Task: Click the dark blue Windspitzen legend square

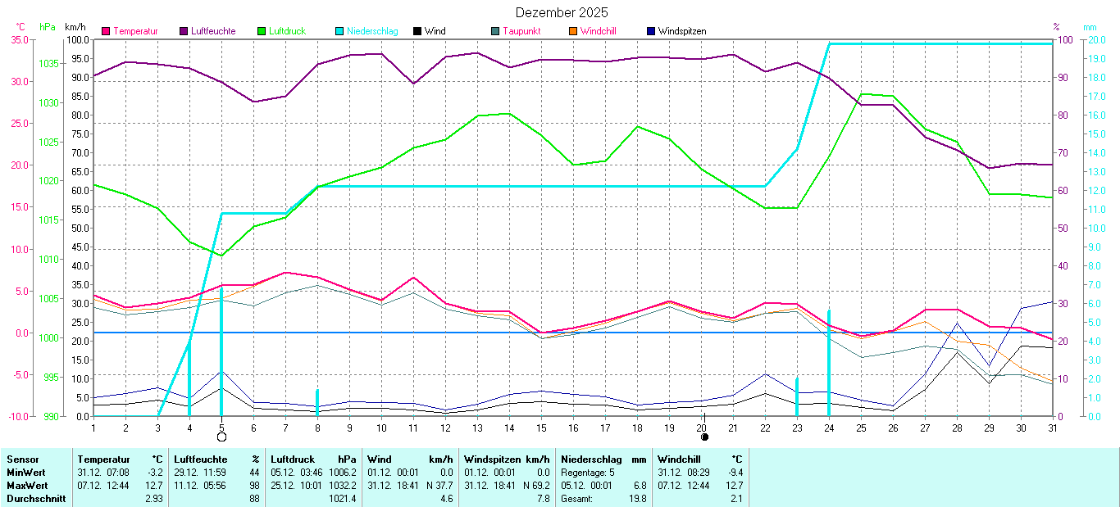Action: pos(651,31)
